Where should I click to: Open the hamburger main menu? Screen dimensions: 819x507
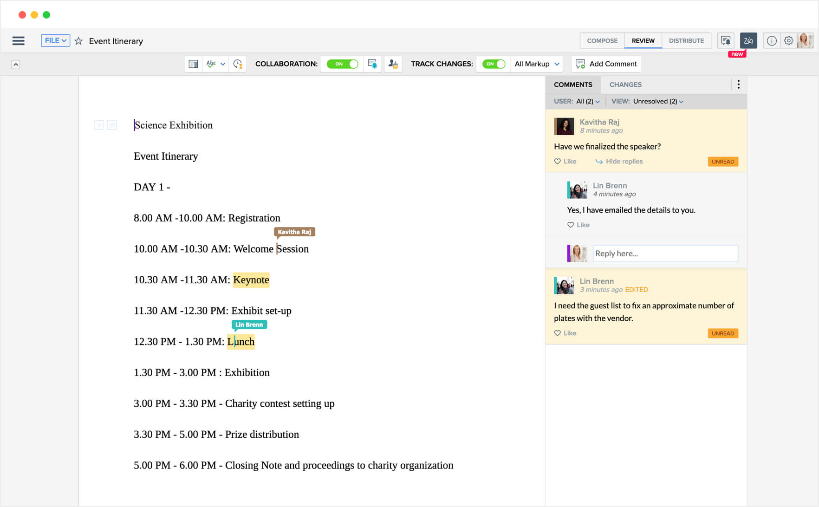[19, 41]
